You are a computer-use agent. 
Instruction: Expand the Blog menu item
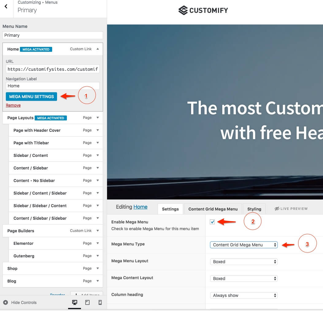98,281
